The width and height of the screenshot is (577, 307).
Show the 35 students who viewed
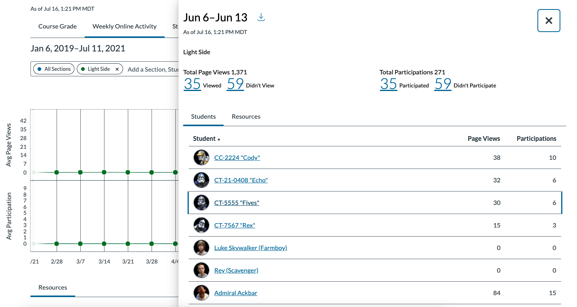point(192,84)
